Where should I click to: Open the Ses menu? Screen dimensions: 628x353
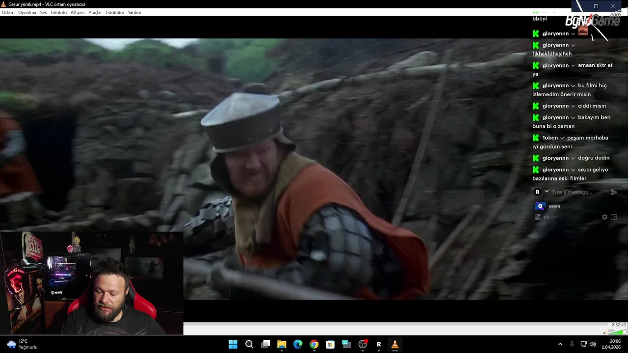(x=44, y=12)
